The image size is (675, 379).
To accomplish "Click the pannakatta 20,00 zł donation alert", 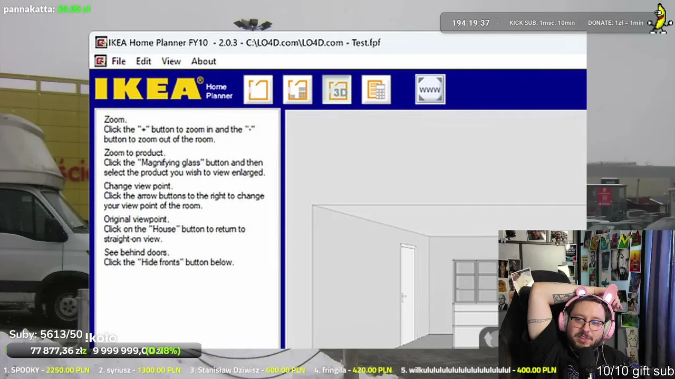I will (47, 9).
